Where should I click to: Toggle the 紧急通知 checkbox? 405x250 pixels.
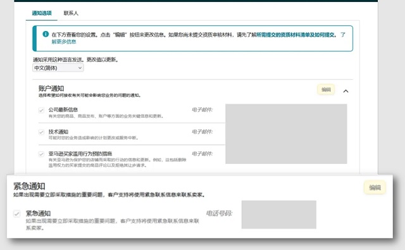17,214
